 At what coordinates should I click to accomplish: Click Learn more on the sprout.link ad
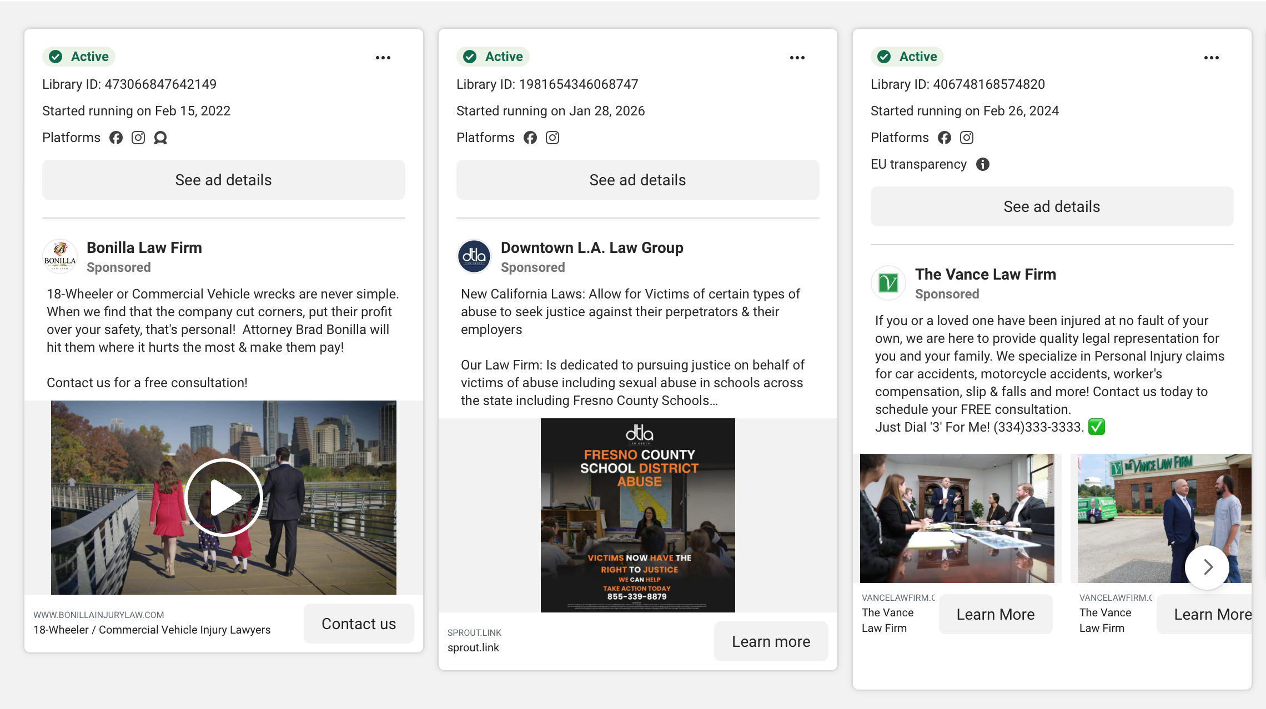tap(771, 641)
